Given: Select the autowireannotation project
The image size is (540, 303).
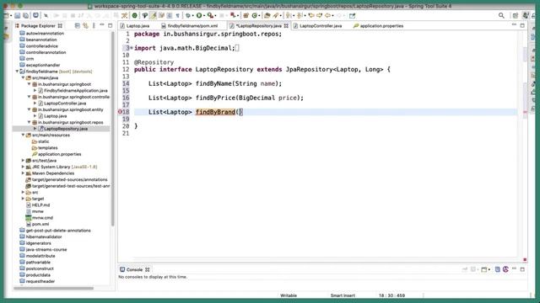Looking at the screenshot, I should (45, 34).
